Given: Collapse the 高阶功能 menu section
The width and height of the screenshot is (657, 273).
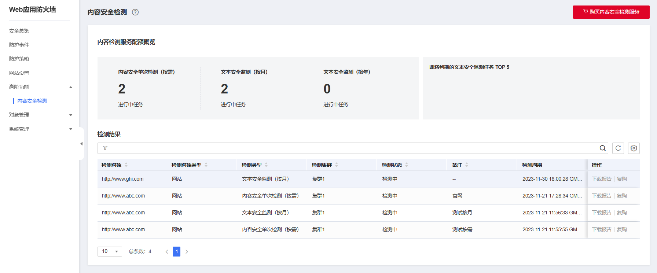Looking at the screenshot, I should tap(71, 87).
